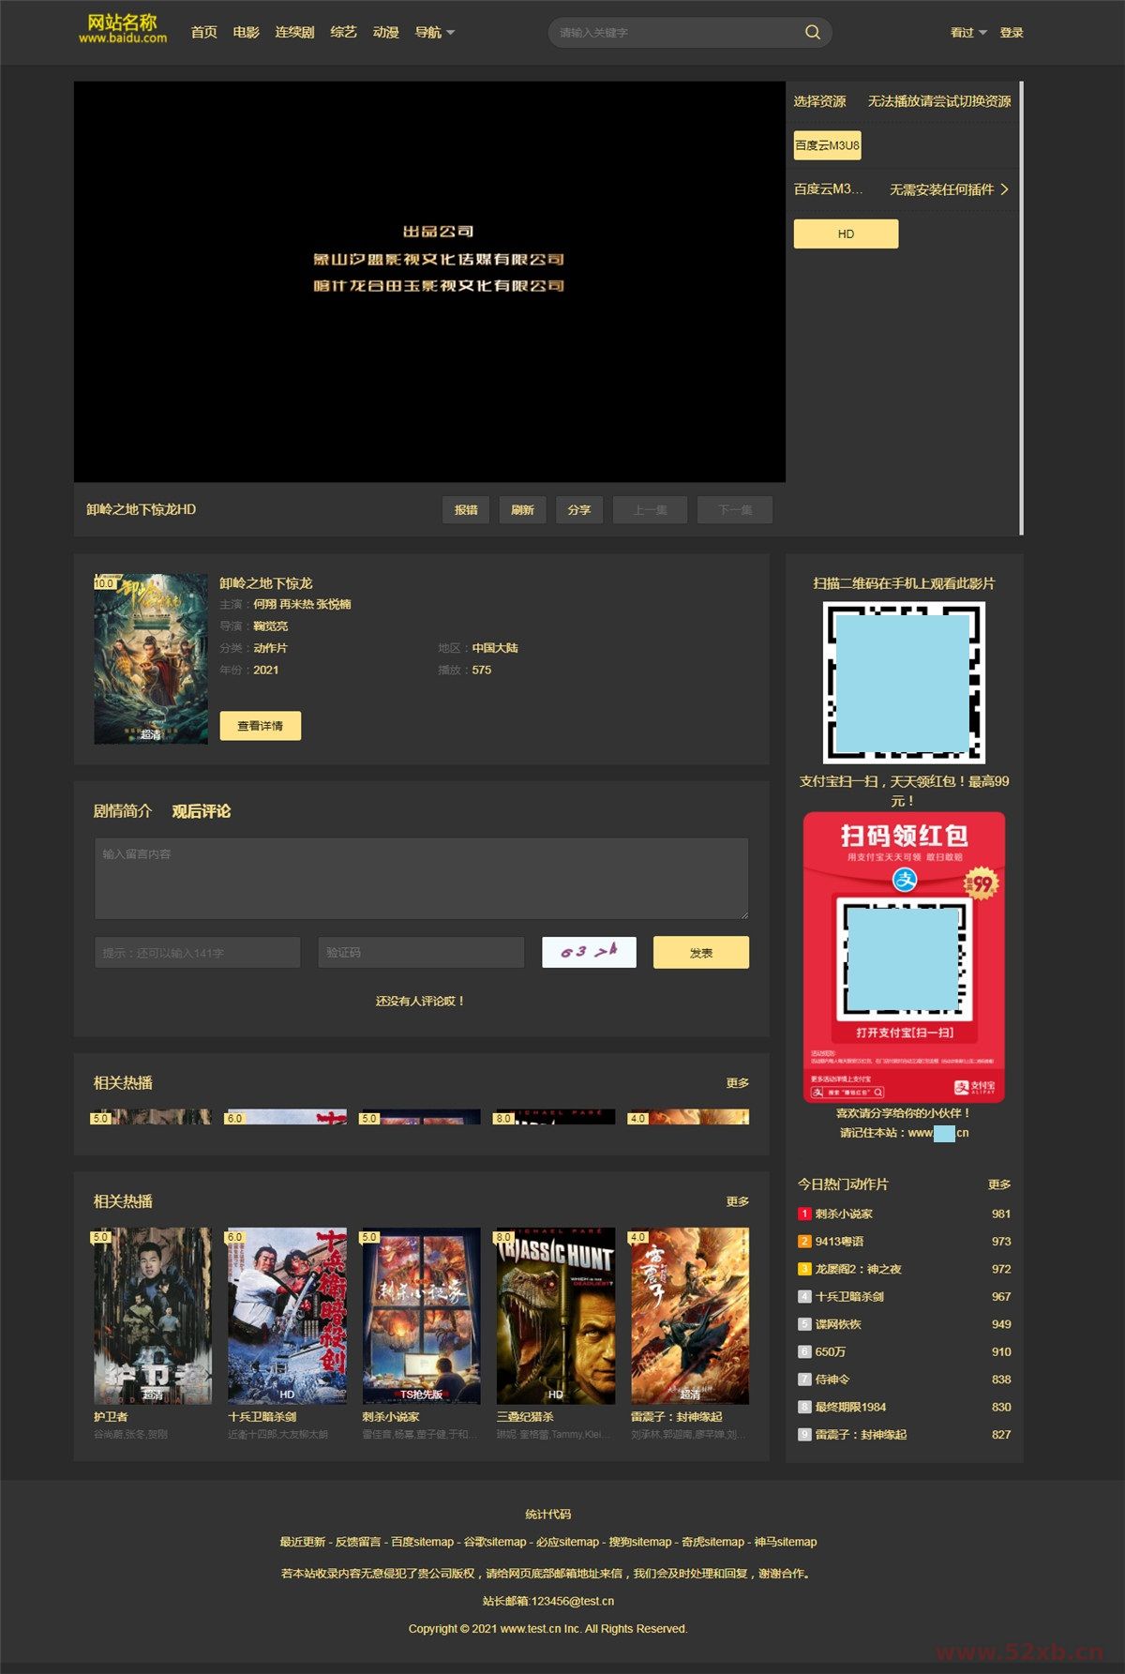The width and height of the screenshot is (1125, 1674).
Task: Open 电影 in the top navigation
Action: click(246, 33)
